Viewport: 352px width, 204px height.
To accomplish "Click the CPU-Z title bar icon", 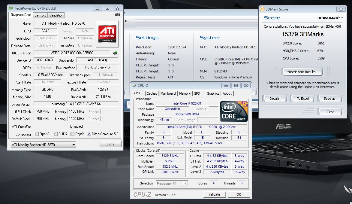I will pyautogui.click(x=134, y=86).
